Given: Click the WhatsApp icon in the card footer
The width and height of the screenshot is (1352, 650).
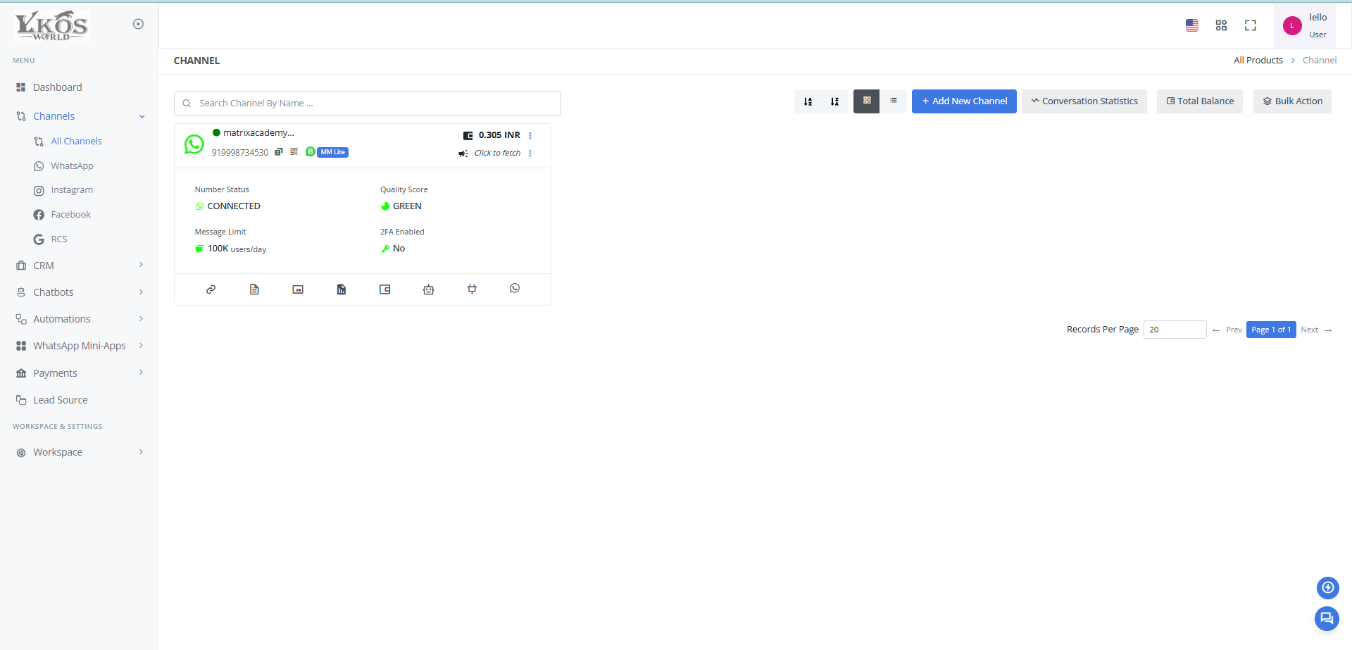Looking at the screenshot, I should coord(515,289).
